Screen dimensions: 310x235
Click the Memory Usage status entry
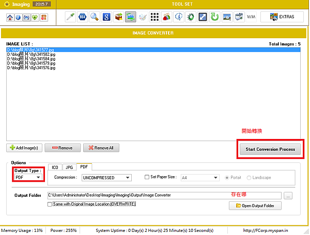point(22,231)
